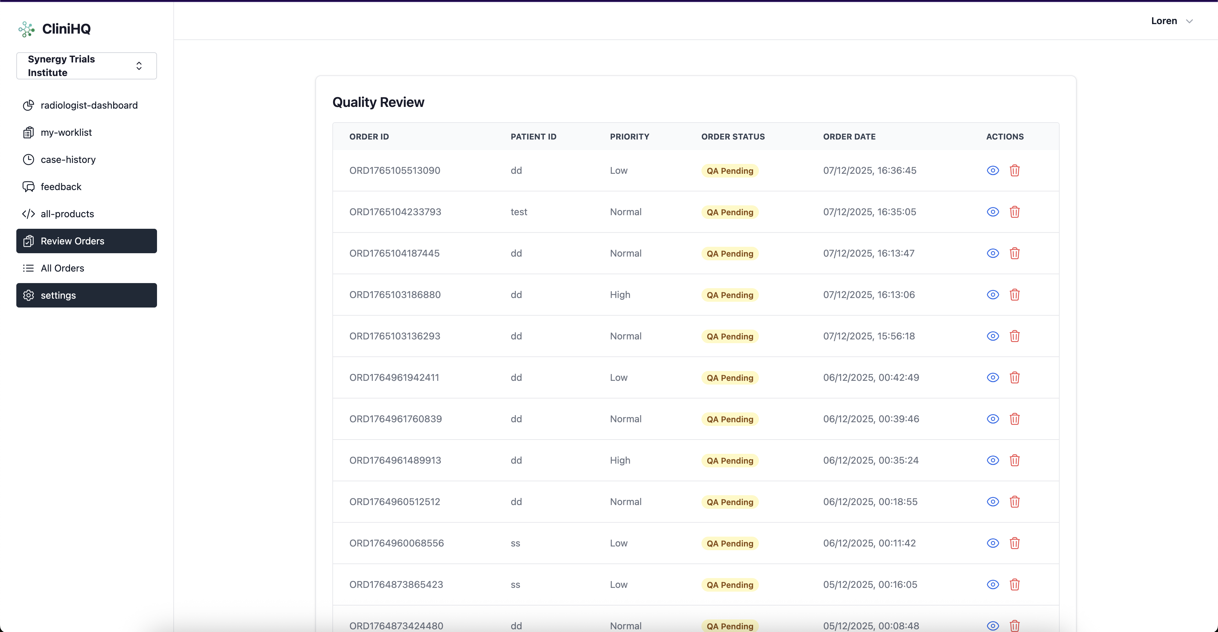Select the all-products code icon
Screen dimensions: 1218x632
[x=28, y=214]
